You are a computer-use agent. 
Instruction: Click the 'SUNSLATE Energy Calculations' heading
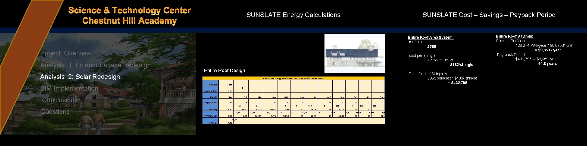coord(293,15)
